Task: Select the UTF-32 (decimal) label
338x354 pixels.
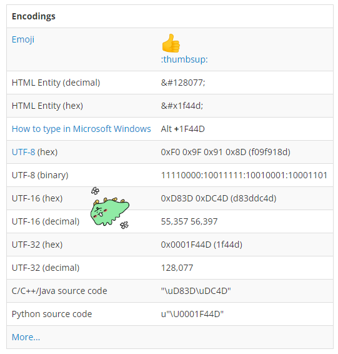Action: (x=46, y=268)
